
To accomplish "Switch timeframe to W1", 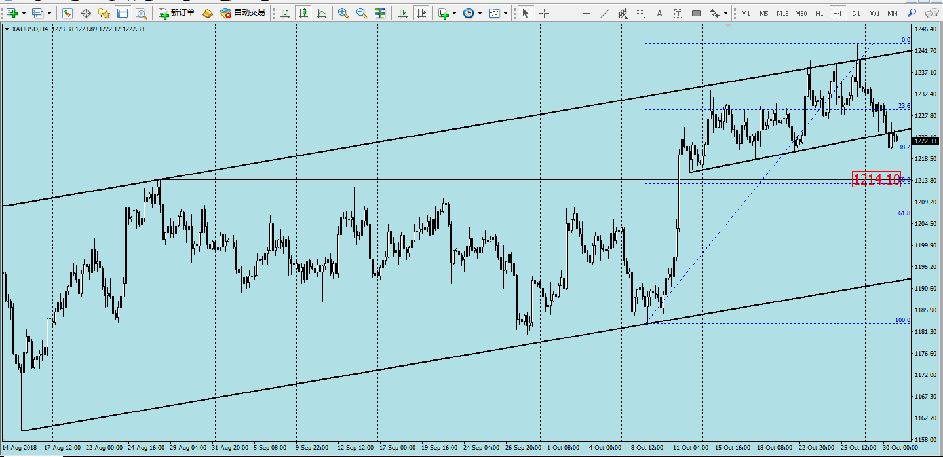I will coord(875,13).
